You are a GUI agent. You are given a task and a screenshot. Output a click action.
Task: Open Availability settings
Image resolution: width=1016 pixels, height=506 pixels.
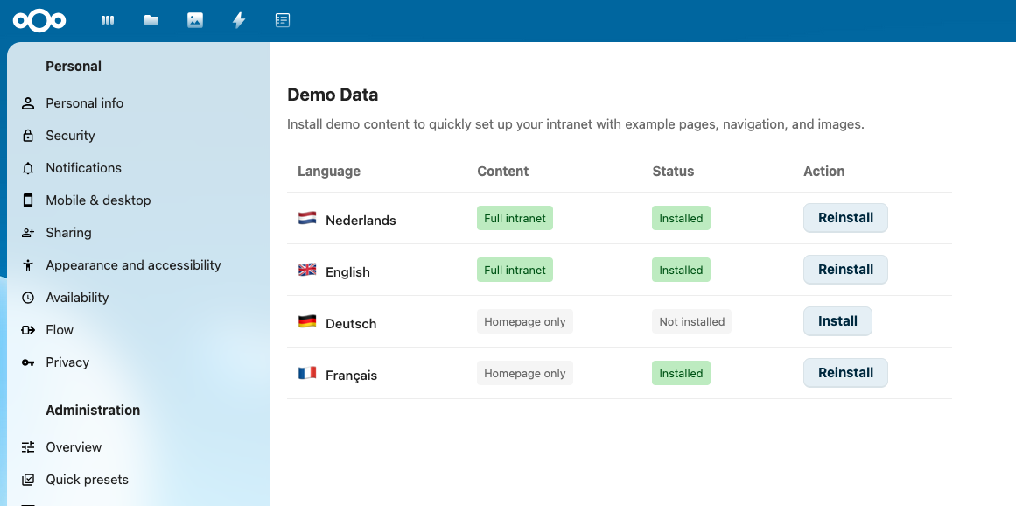(78, 297)
